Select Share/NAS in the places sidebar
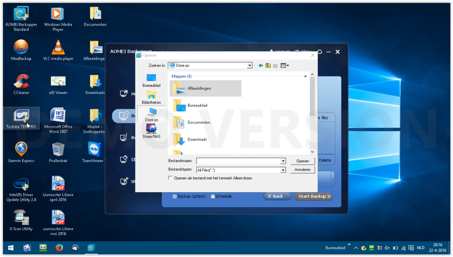The height and width of the screenshot is (257, 453). pyautogui.click(x=151, y=131)
